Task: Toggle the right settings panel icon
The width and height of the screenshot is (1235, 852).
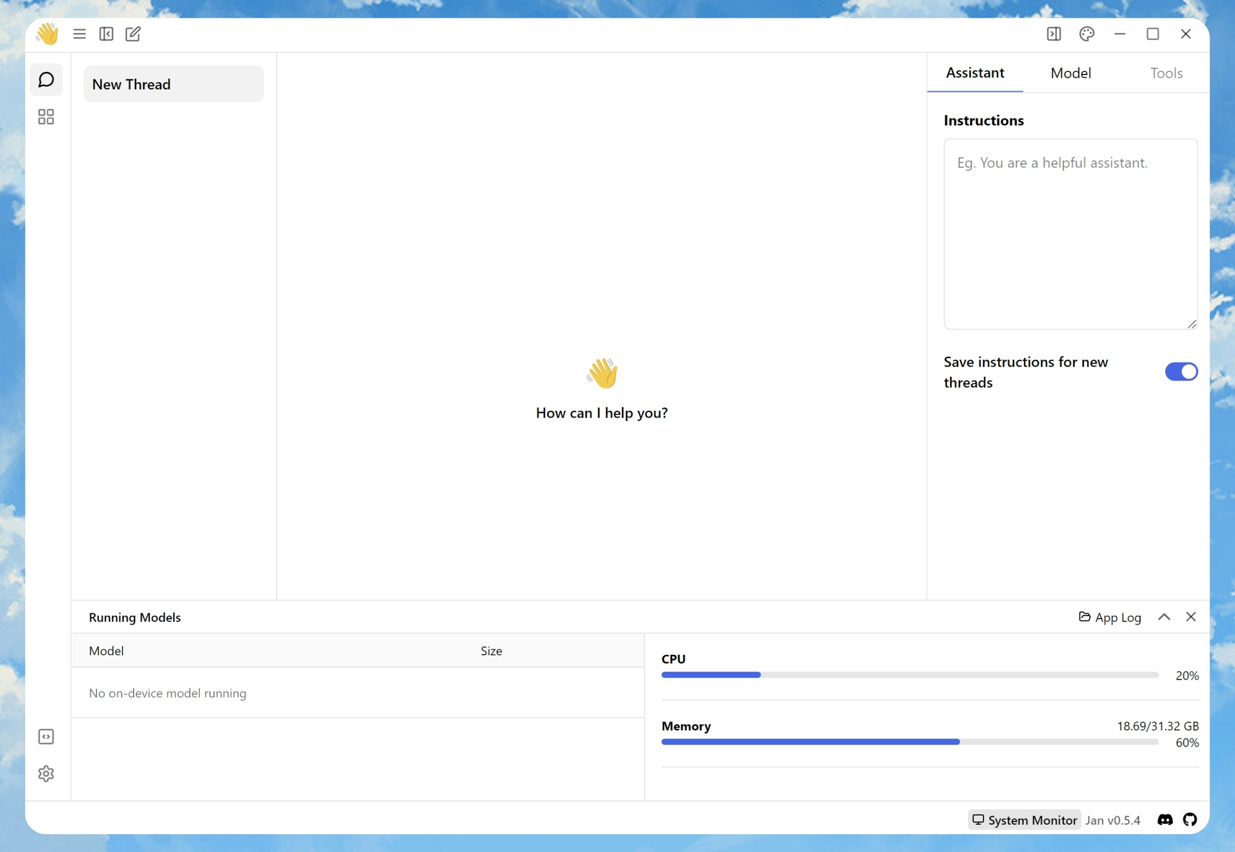Action: click(x=1053, y=34)
